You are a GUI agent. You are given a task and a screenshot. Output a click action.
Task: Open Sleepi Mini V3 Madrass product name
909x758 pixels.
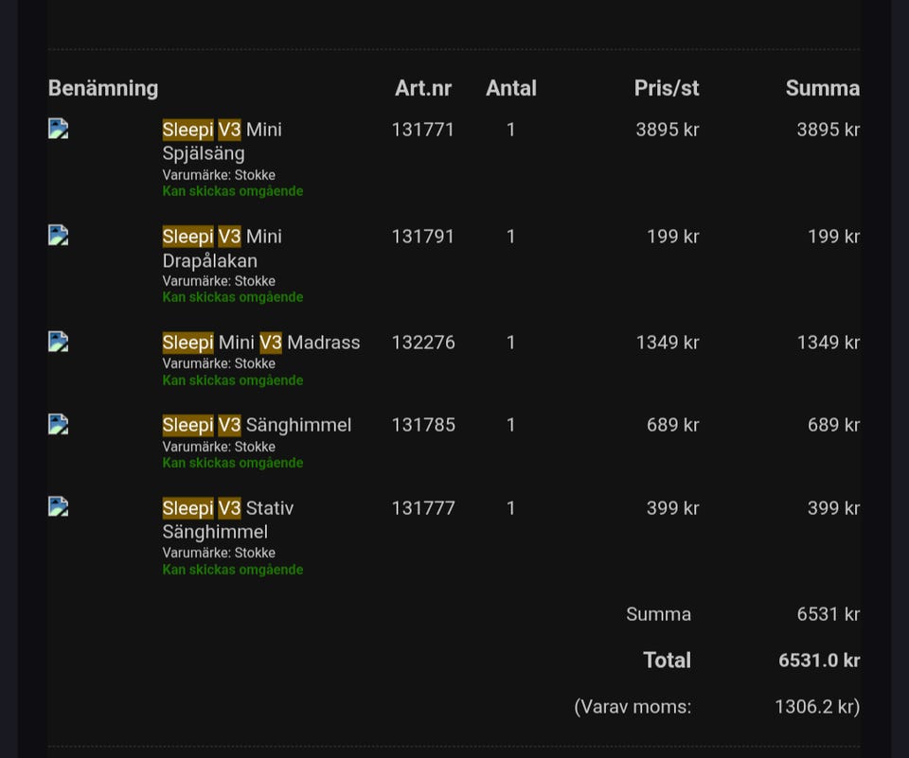pos(261,343)
